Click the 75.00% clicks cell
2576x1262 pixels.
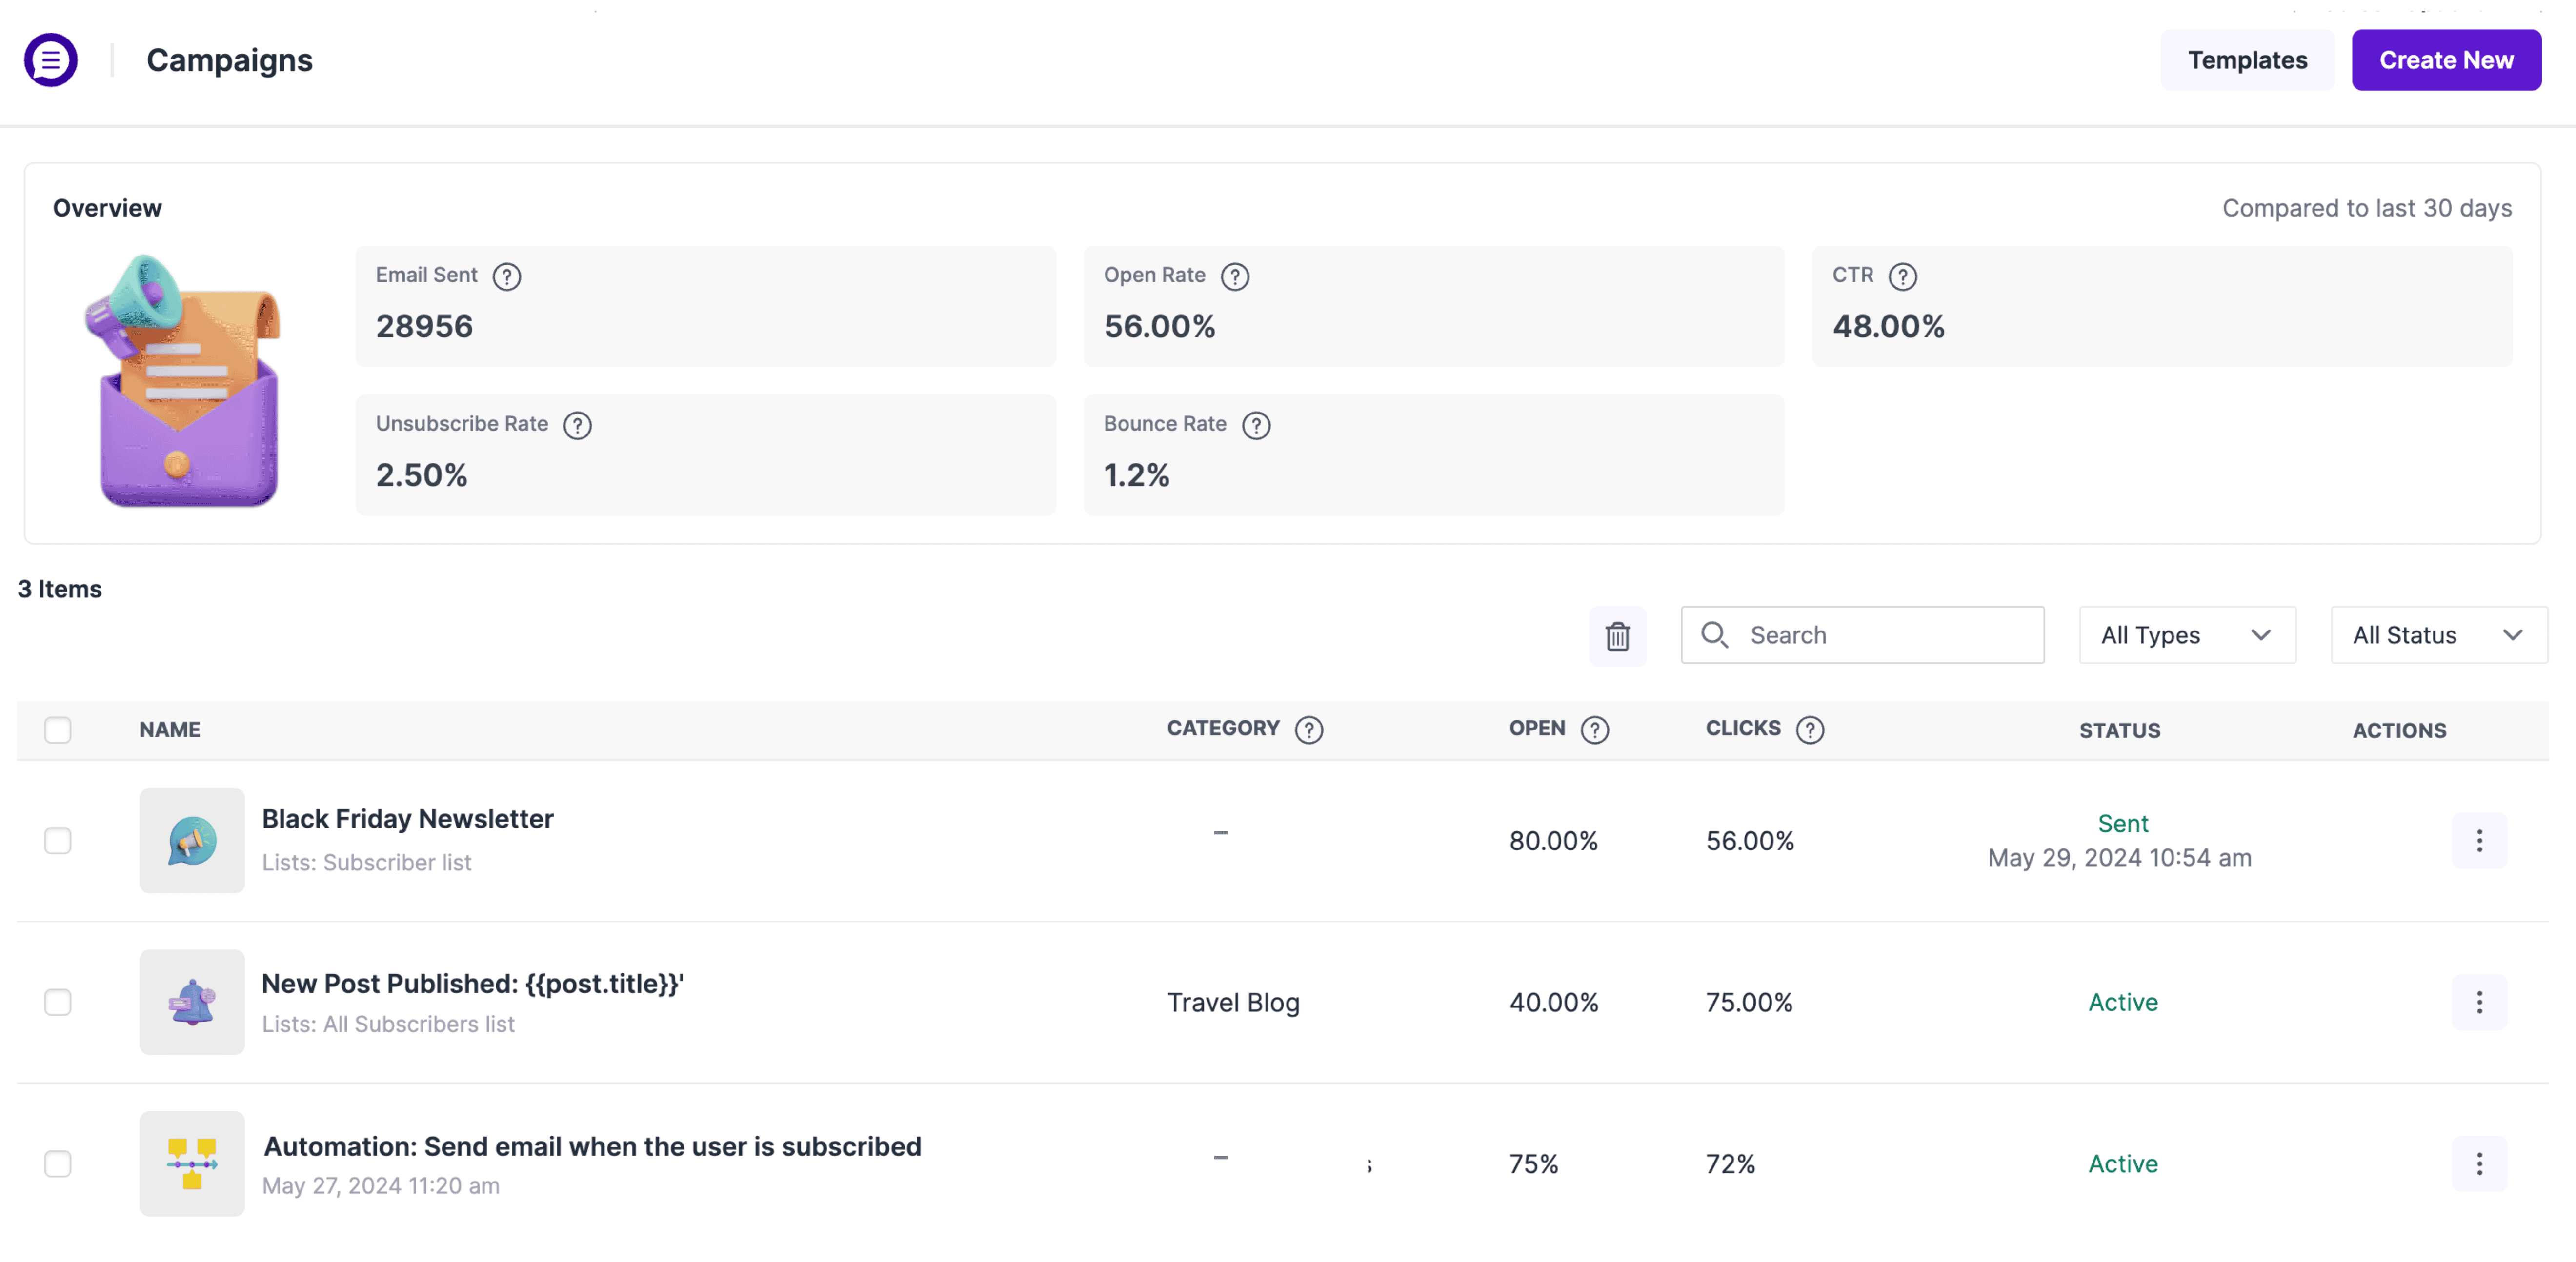tap(1749, 1002)
